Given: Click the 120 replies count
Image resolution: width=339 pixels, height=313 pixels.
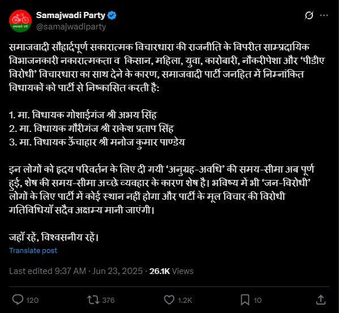Looking at the screenshot, I should coord(32,300).
